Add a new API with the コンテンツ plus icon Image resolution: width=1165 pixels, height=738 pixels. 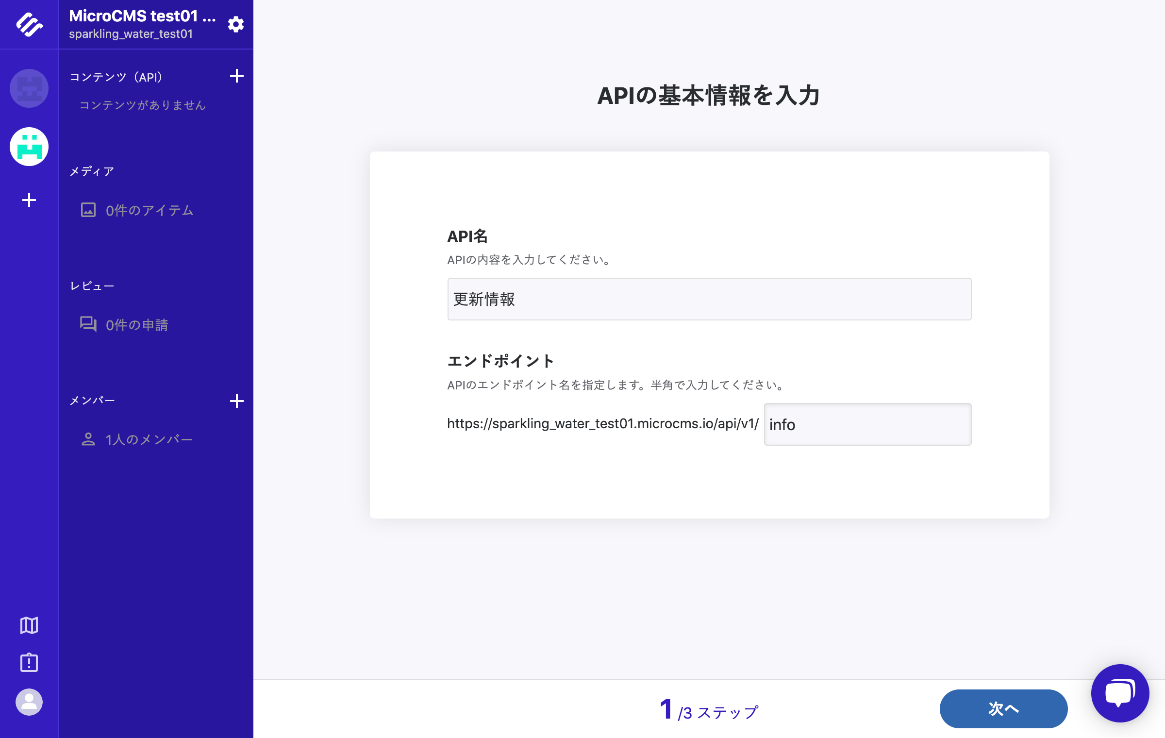coord(237,76)
